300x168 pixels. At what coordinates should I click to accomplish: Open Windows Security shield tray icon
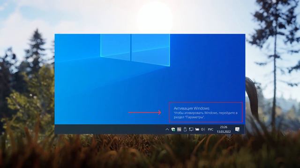point(173,129)
